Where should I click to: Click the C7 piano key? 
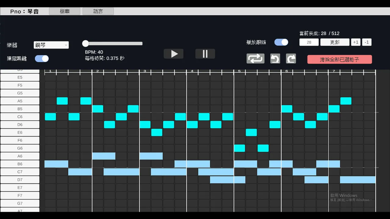pyautogui.click(x=20, y=172)
